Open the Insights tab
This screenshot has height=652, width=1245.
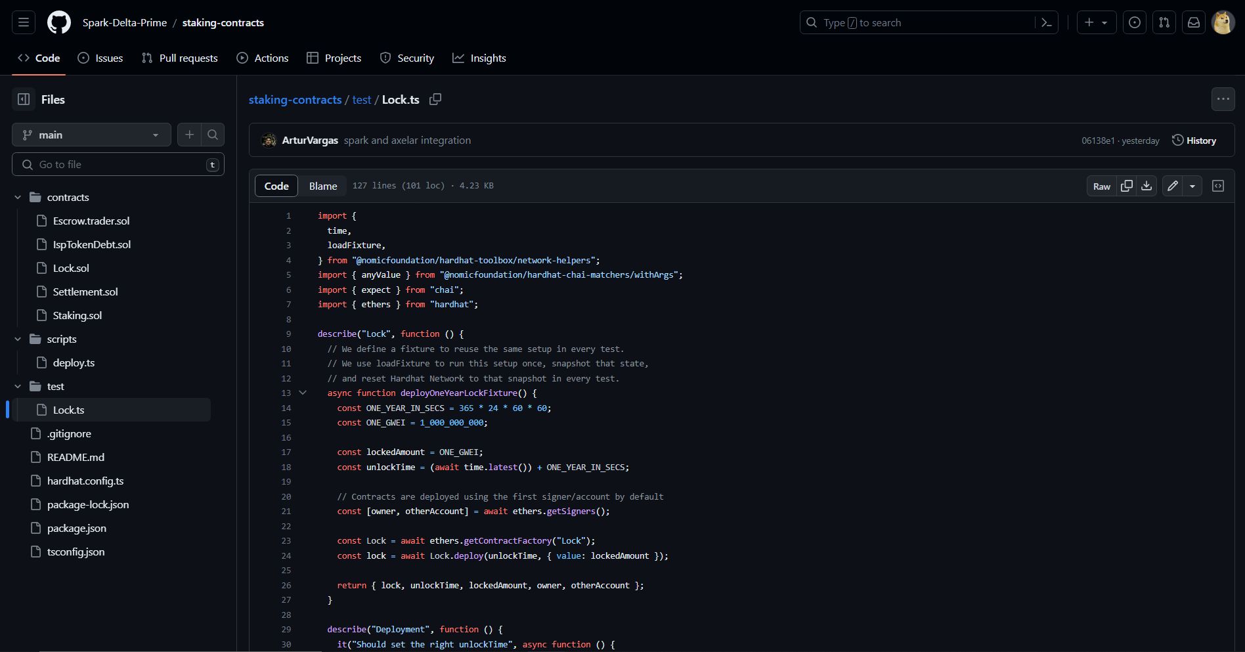(x=479, y=58)
